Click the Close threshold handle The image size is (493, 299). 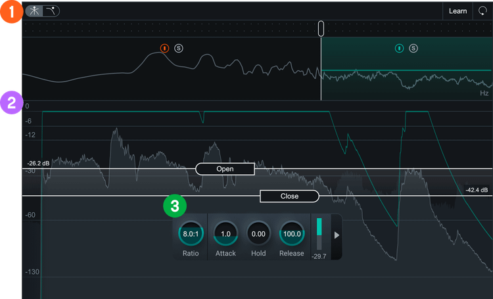(290, 196)
